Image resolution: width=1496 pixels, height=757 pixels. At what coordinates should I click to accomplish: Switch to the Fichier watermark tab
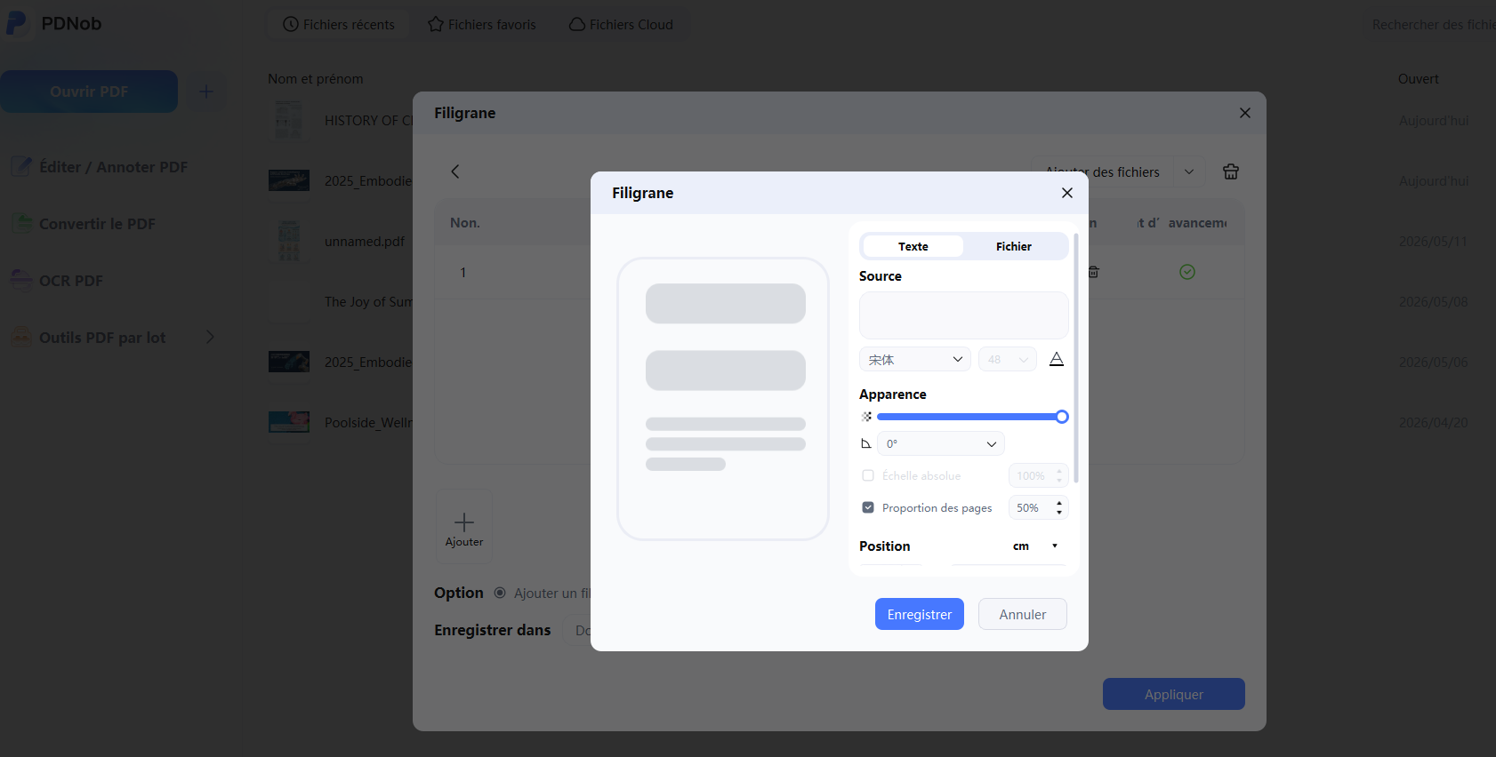coord(1013,246)
